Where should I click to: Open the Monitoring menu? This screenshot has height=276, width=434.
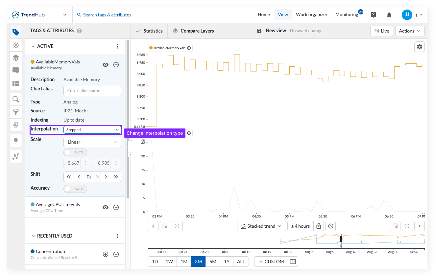(347, 14)
